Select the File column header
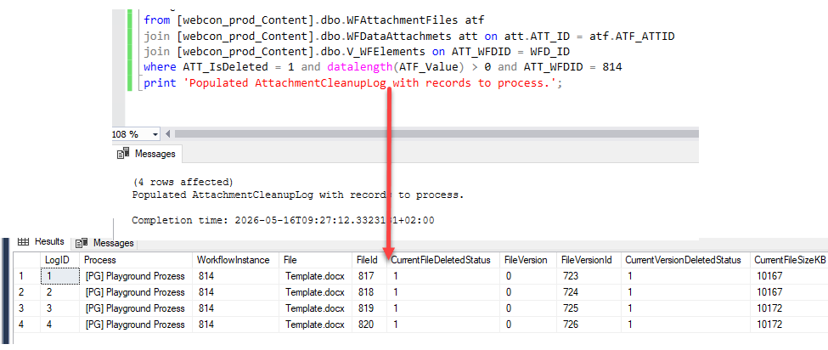 [315, 260]
